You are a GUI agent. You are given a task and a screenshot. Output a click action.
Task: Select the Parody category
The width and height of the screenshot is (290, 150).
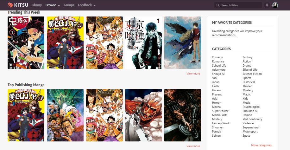(x=216, y=132)
